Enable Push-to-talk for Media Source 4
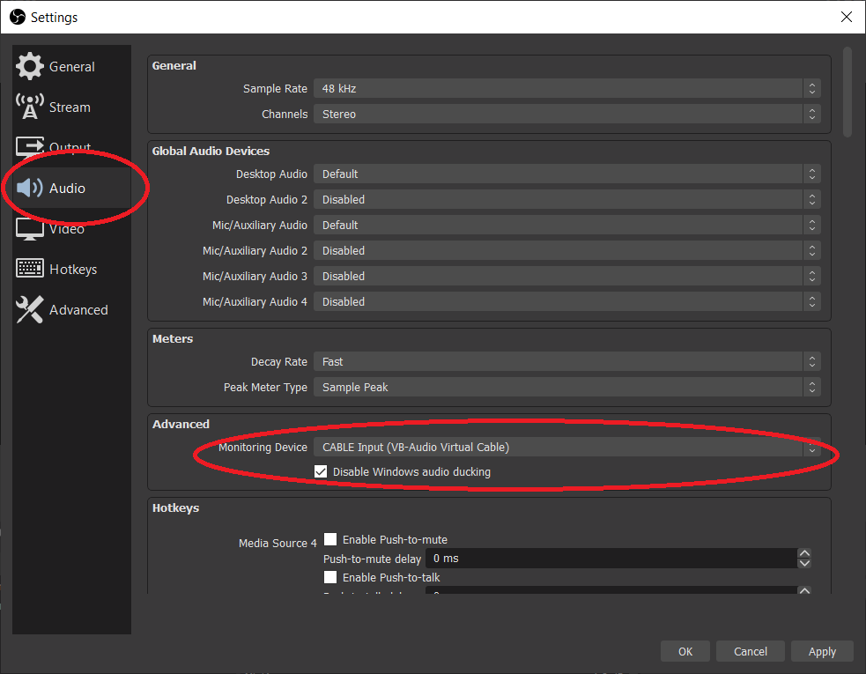The image size is (866, 674). click(330, 577)
